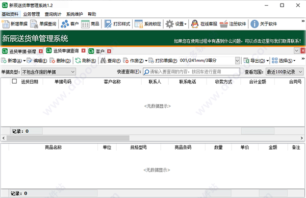Click the 规格型号 column header
This screenshot has width=306, height=198.
(x=139, y=147)
